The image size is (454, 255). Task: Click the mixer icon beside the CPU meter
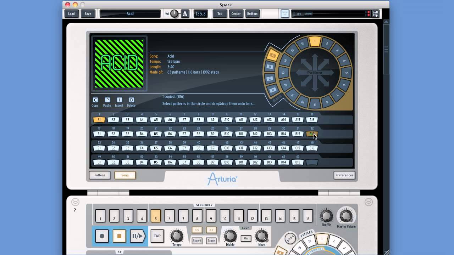pyautogui.click(x=285, y=14)
